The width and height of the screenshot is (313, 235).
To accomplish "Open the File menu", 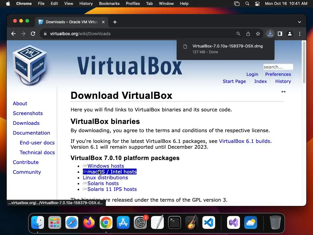I will tap(41, 4).
